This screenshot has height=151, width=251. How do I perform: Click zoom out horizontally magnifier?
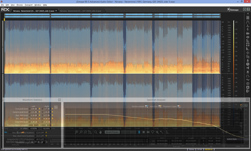pos(81,132)
